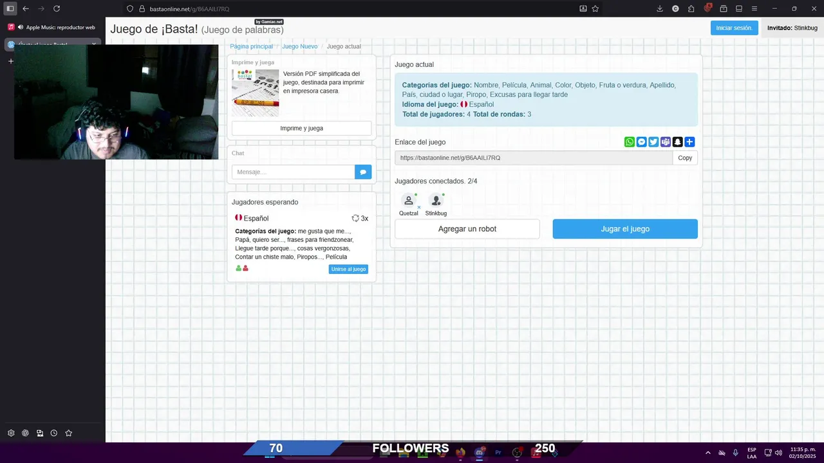Click the Imprime y juega PDF thumbnail

255,93
